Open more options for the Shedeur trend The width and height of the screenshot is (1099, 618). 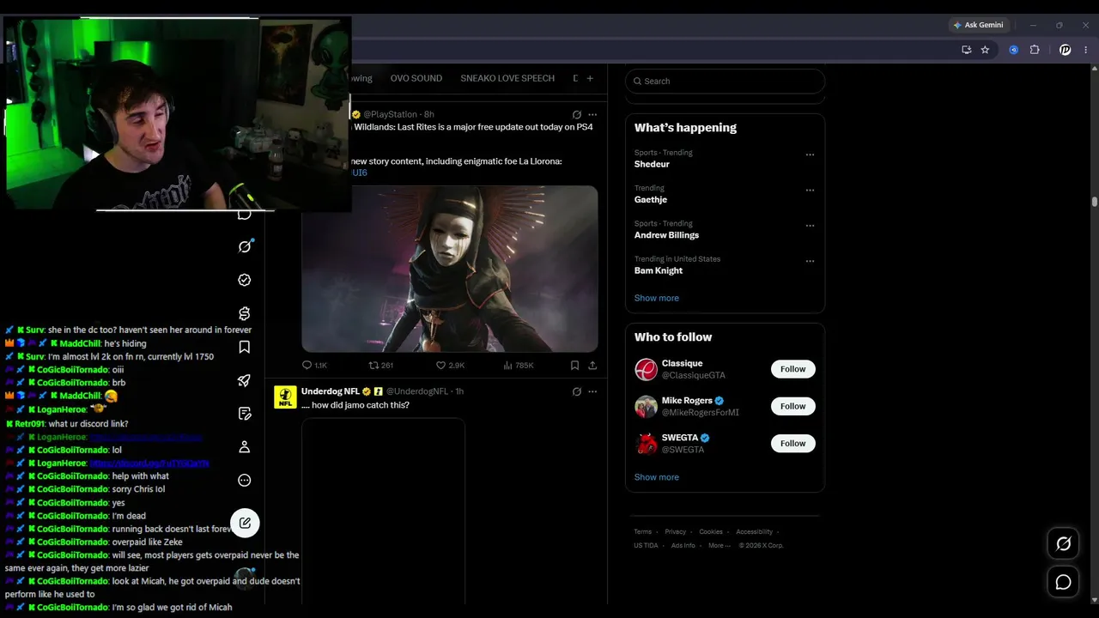810,155
